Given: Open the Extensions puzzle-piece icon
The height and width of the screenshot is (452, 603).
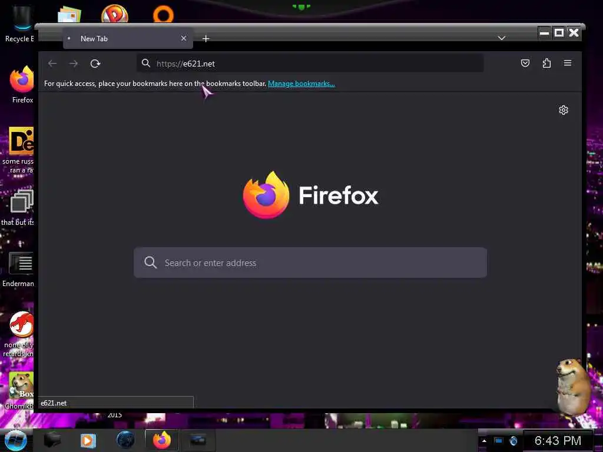Looking at the screenshot, I should (546, 63).
